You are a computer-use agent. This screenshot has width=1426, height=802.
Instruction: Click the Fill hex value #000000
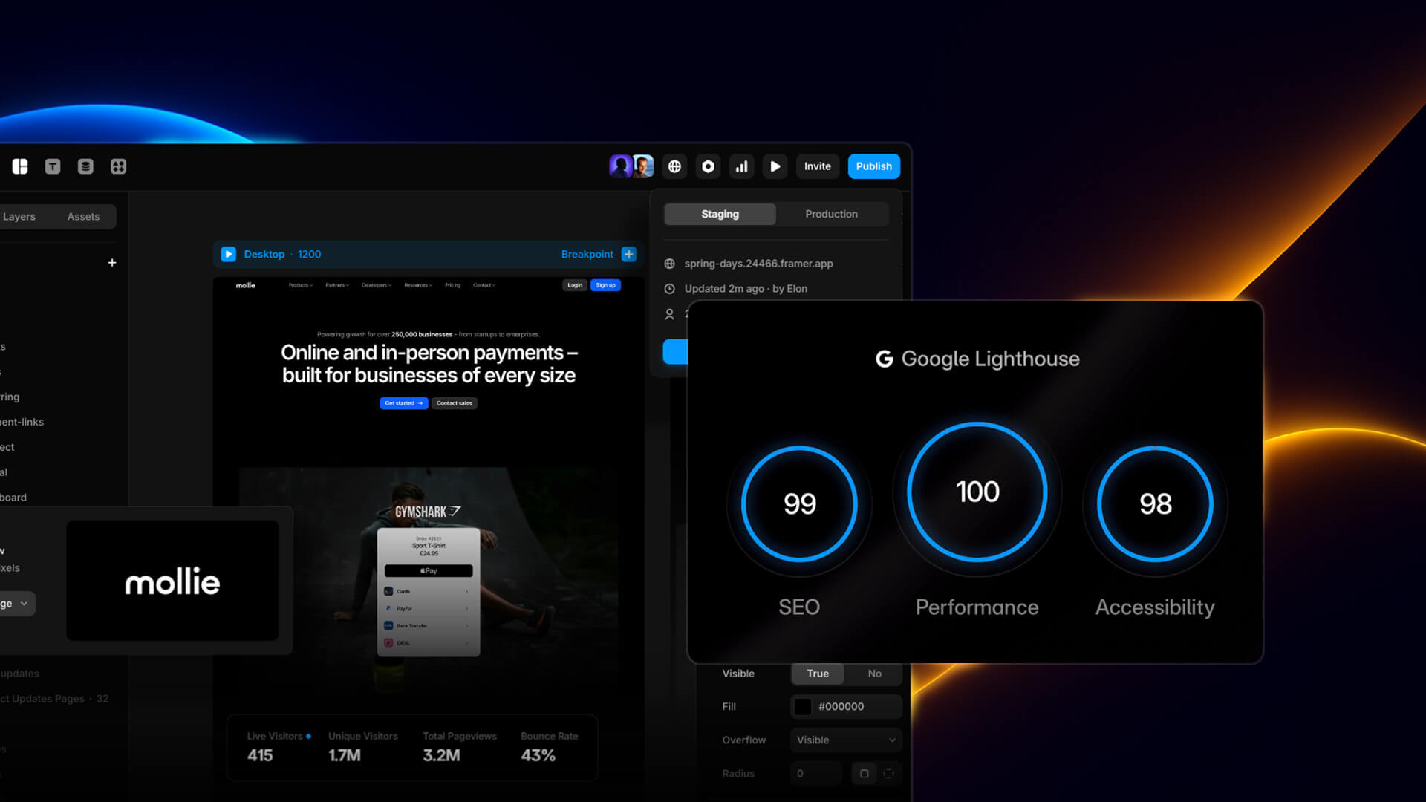[841, 706]
